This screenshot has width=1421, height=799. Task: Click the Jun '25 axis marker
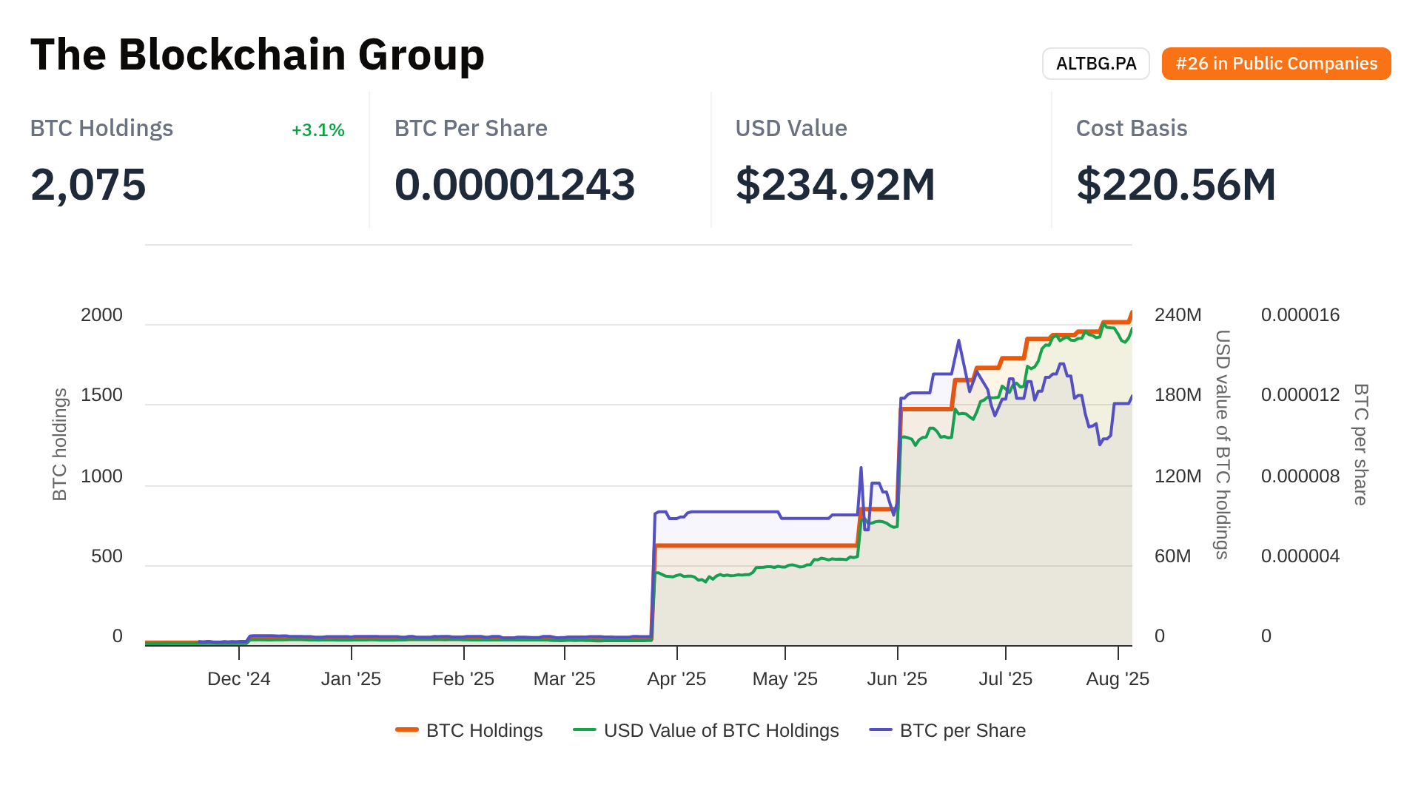pyautogui.click(x=897, y=679)
